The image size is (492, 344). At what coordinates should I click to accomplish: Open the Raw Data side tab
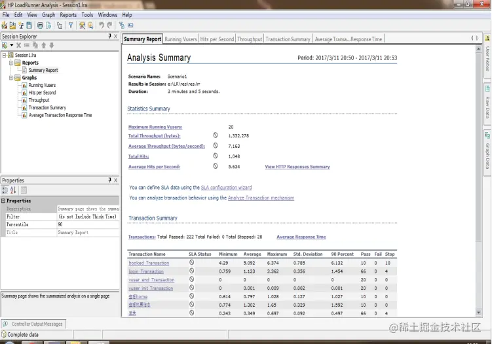click(487, 104)
